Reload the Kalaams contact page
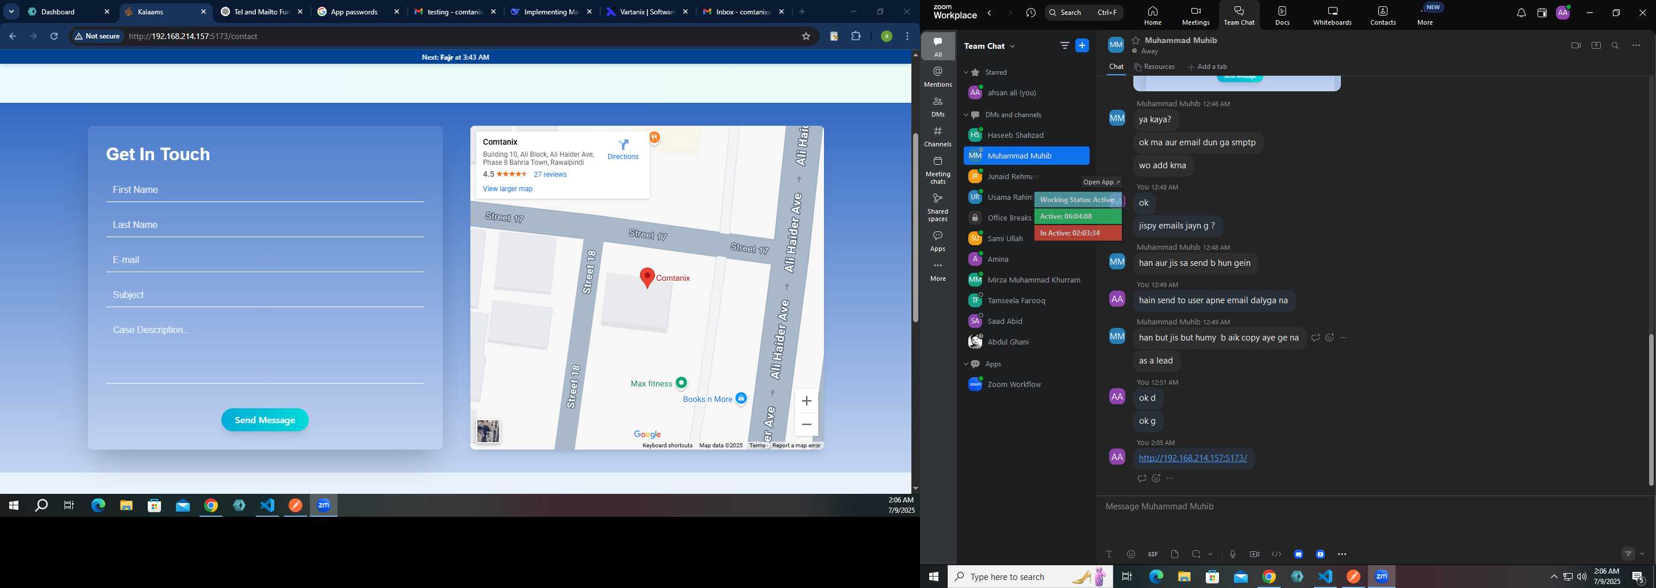Viewport: 1656px width, 588px height. coord(54,37)
